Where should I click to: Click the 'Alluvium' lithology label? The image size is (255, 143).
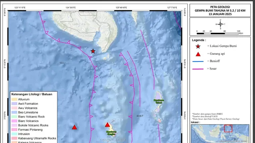coord(24,99)
